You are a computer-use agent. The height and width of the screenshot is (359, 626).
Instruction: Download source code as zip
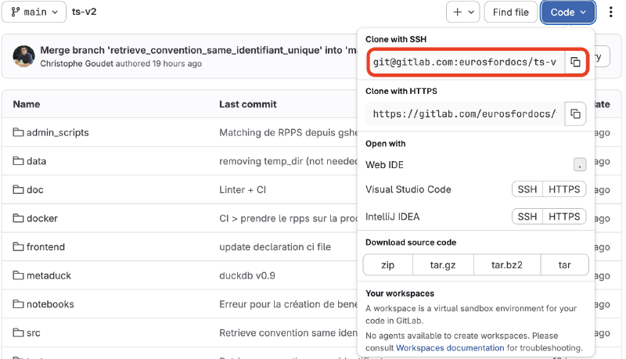pyautogui.click(x=387, y=265)
